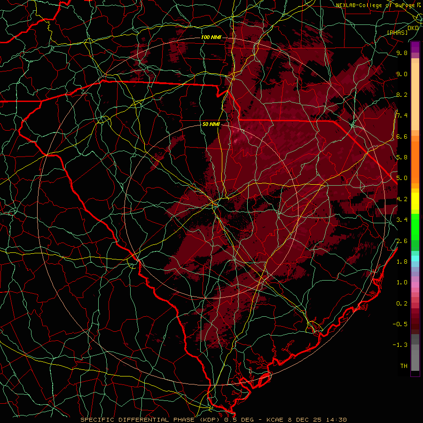Click the KDP product caption along the bottom

tap(213, 420)
